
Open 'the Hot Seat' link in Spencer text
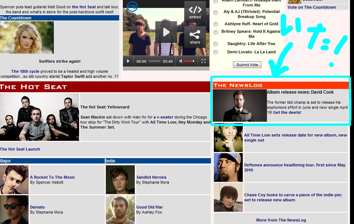84,7
